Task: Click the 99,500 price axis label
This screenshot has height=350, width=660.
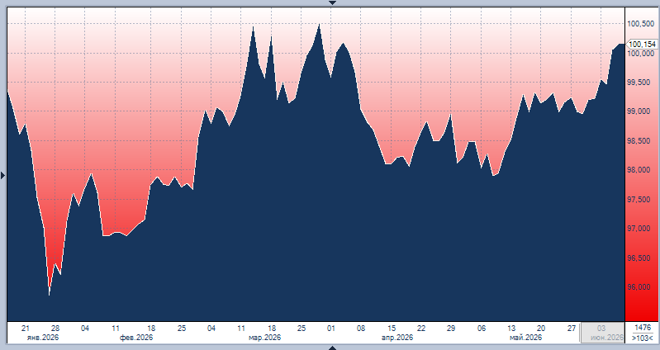Action: 639,83
